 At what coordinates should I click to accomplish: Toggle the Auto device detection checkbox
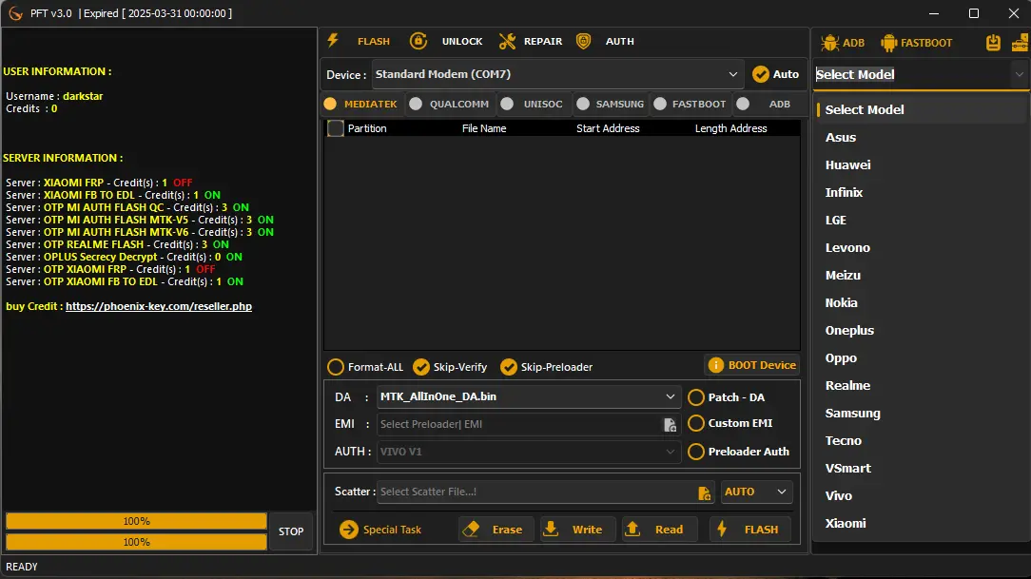pos(761,74)
